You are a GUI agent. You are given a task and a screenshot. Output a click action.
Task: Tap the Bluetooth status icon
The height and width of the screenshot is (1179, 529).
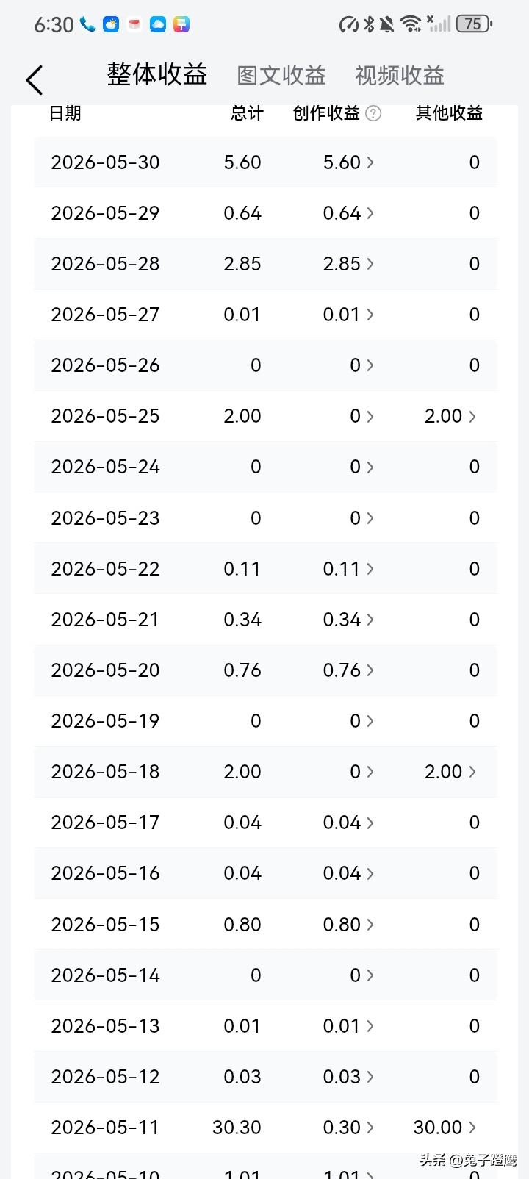(369, 24)
